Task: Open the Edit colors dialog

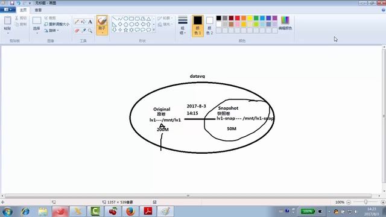Action: pyautogui.click(x=285, y=23)
